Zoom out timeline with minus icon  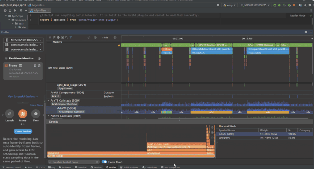coord(95,38)
